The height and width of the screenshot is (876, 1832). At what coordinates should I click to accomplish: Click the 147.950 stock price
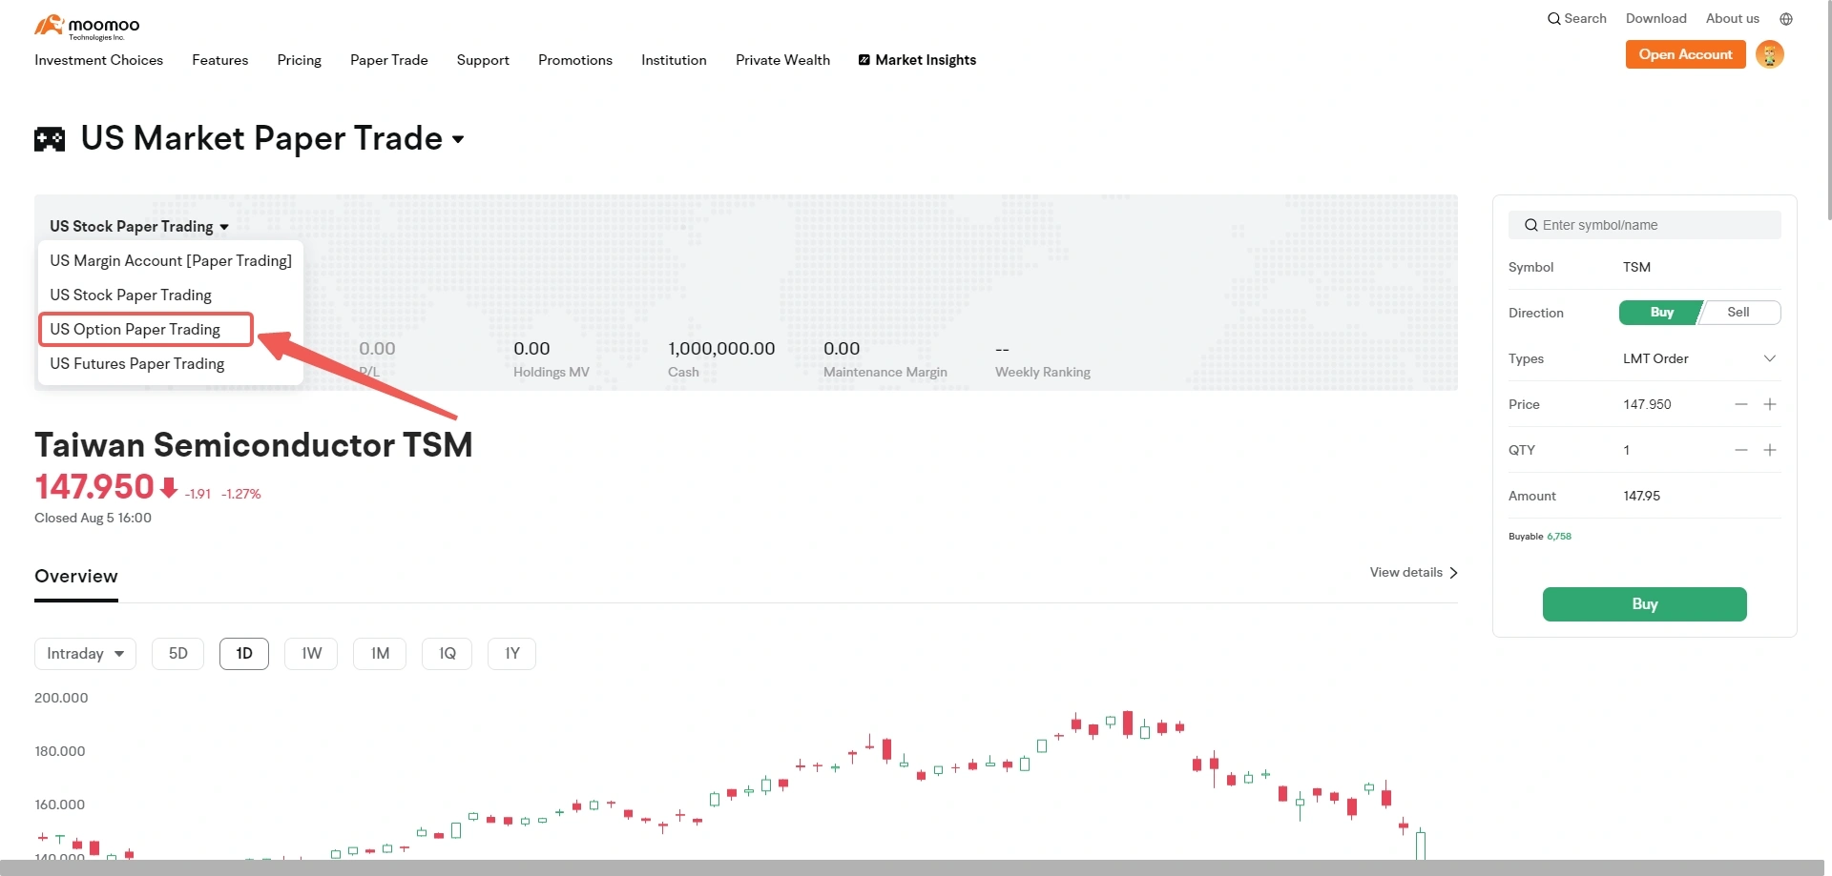94,487
